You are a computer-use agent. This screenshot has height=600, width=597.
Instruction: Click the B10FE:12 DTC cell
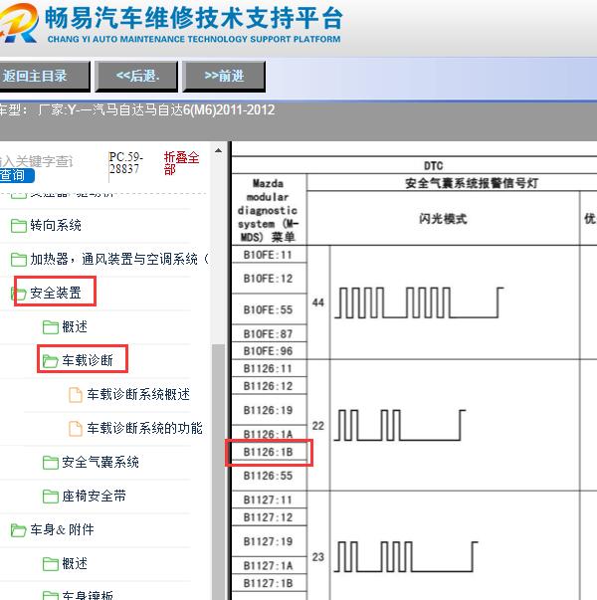(x=269, y=279)
